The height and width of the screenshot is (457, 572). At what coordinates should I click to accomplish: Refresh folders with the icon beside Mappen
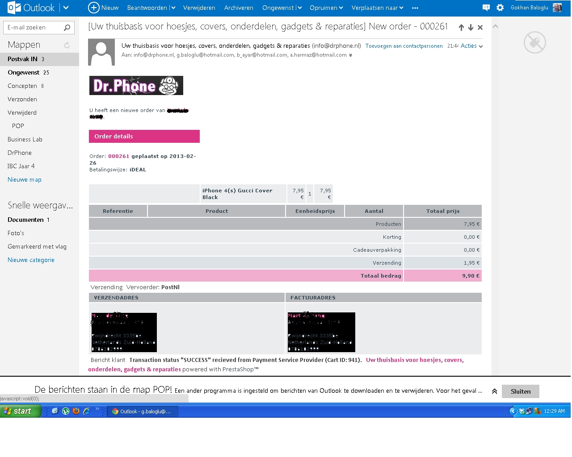pos(67,45)
